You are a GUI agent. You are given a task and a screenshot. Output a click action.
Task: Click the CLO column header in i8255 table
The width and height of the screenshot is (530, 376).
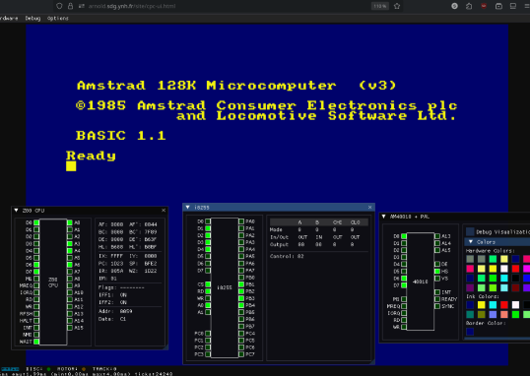355,222
